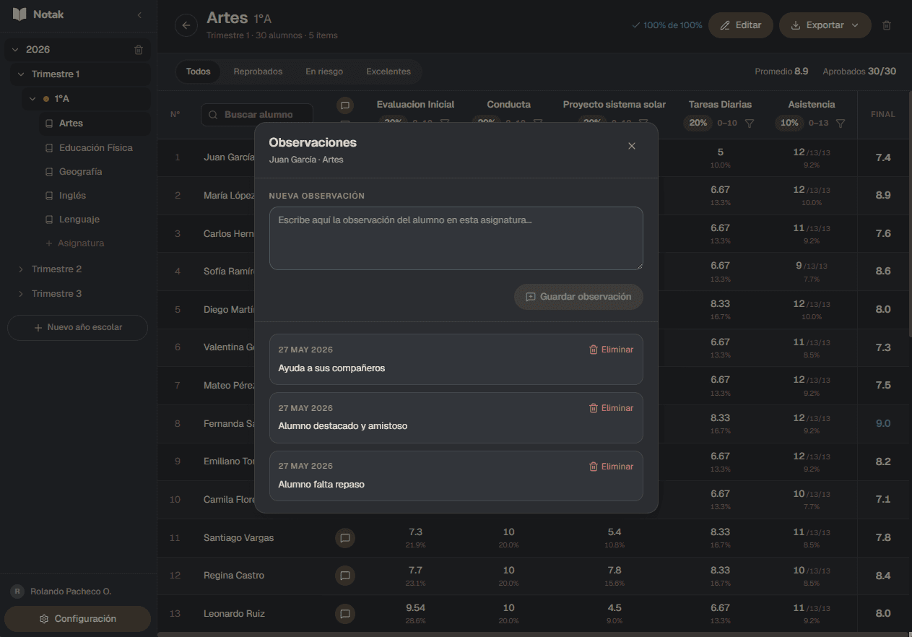Click Rolando Pacheco O. user name
The image size is (912, 637).
pyautogui.click(x=71, y=591)
